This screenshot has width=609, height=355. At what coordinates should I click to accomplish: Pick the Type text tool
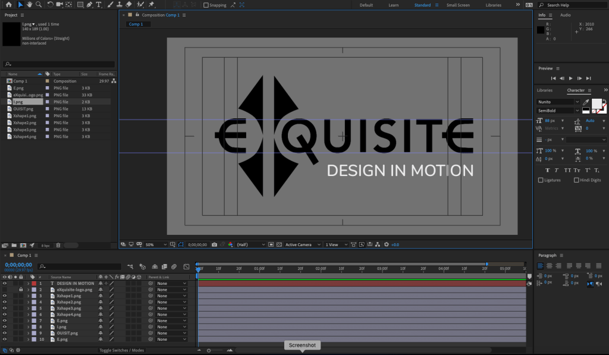point(99,5)
